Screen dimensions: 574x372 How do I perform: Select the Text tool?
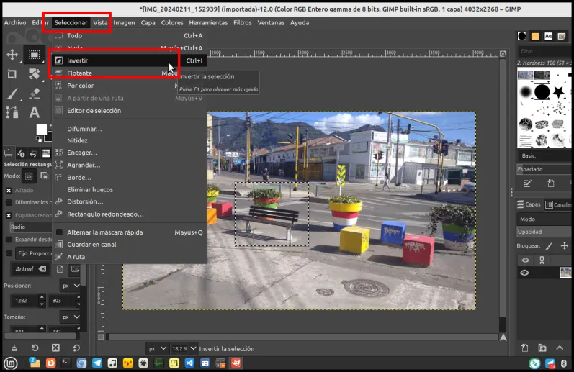(34, 112)
